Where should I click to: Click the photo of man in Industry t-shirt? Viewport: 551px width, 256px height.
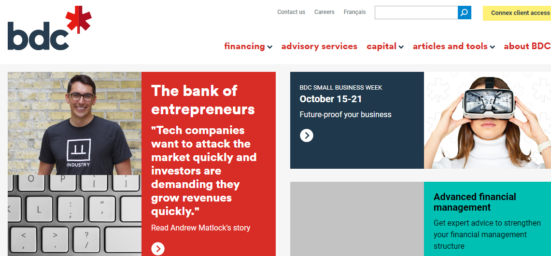click(x=74, y=123)
